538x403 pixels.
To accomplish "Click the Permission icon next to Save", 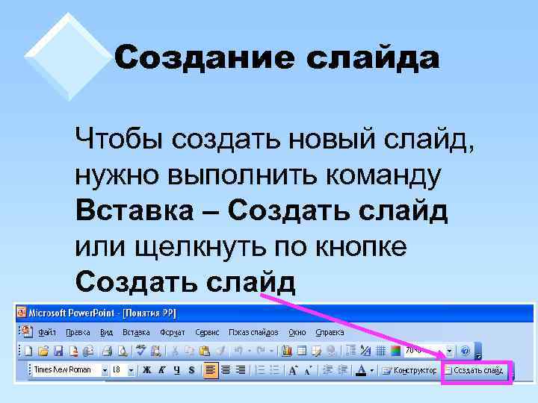I will (73, 351).
